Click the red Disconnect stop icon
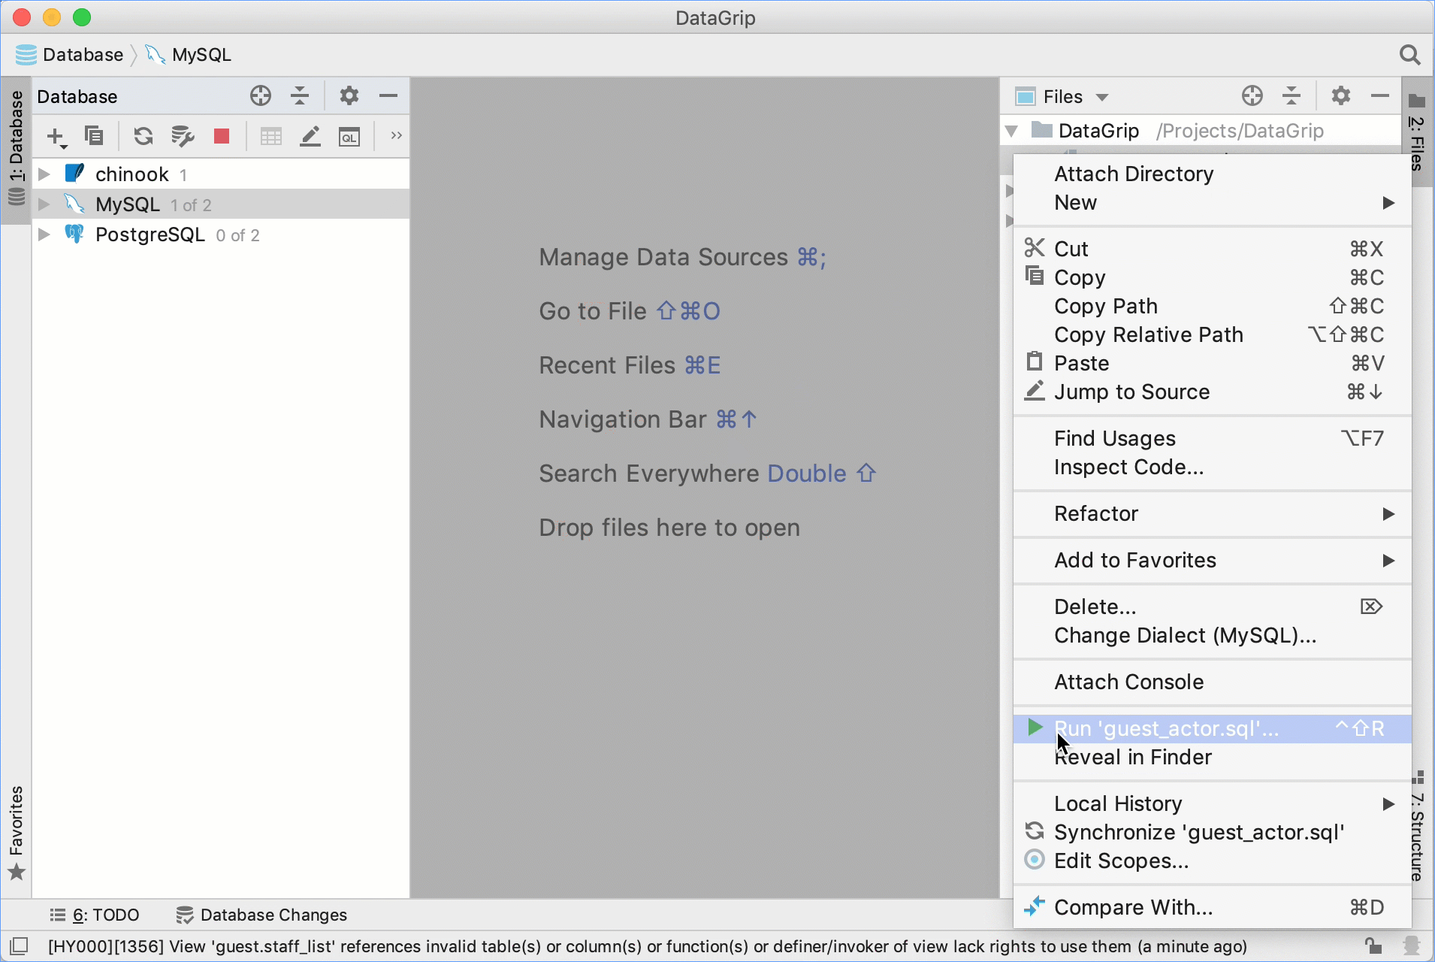This screenshot has width=1435, height=962. point(221,136)
